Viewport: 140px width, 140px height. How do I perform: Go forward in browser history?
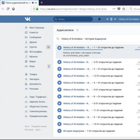tap(2, 9)
